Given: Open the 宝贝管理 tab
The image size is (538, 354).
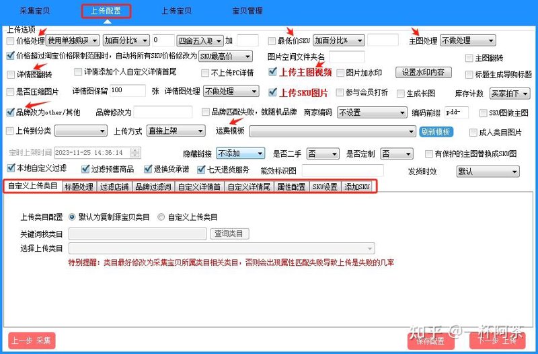Looking at the screenshot, I should (x=247, y=11).
